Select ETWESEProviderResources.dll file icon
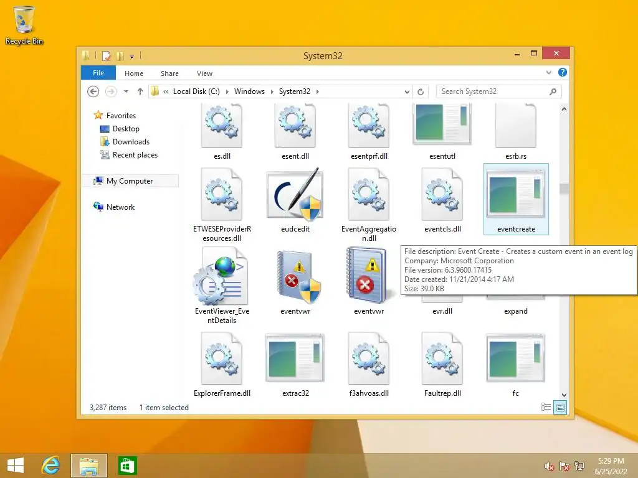 tap(222, 194)
